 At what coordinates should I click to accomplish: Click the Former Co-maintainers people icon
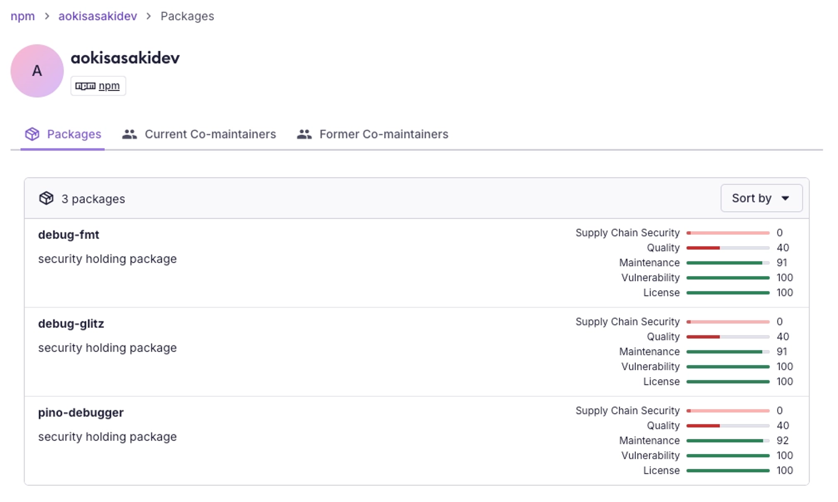pyautogui.click(x=304, y=134)
